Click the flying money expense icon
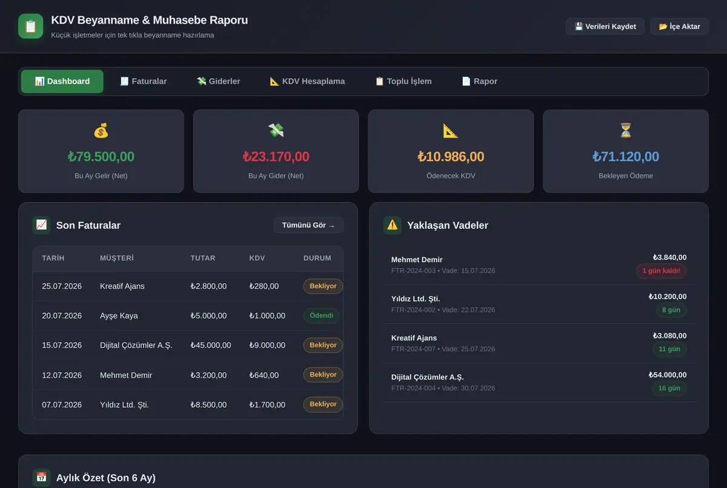727x488 pixels. [x=276, y=130]
